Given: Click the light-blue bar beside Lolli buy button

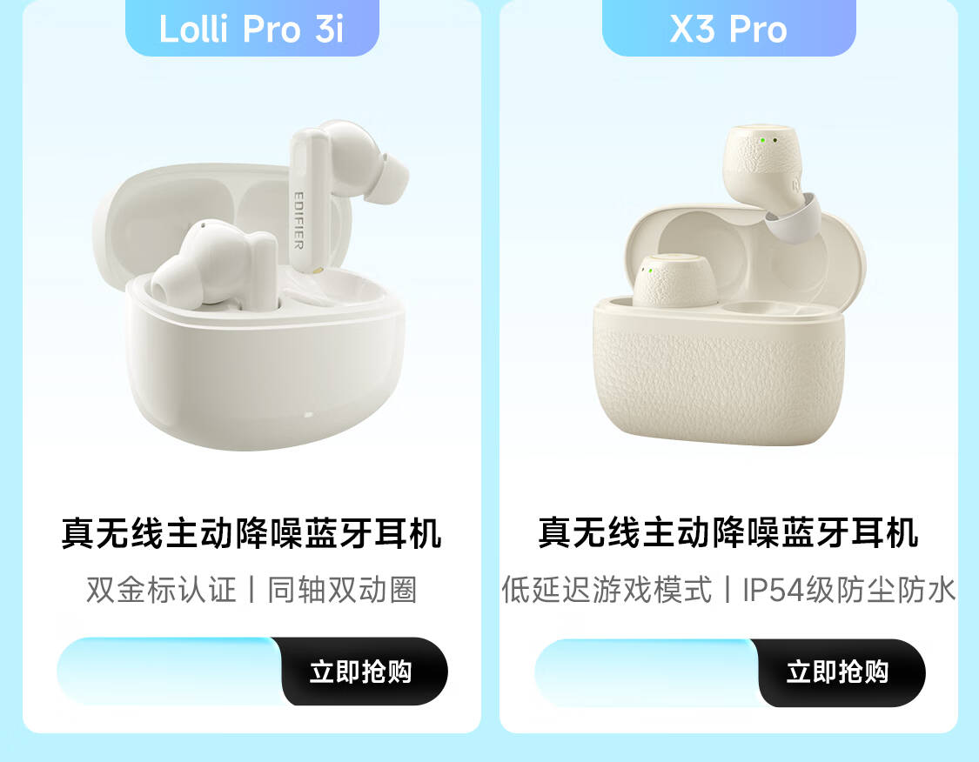Looking at the screenshot, I should (x=170, y=672).
